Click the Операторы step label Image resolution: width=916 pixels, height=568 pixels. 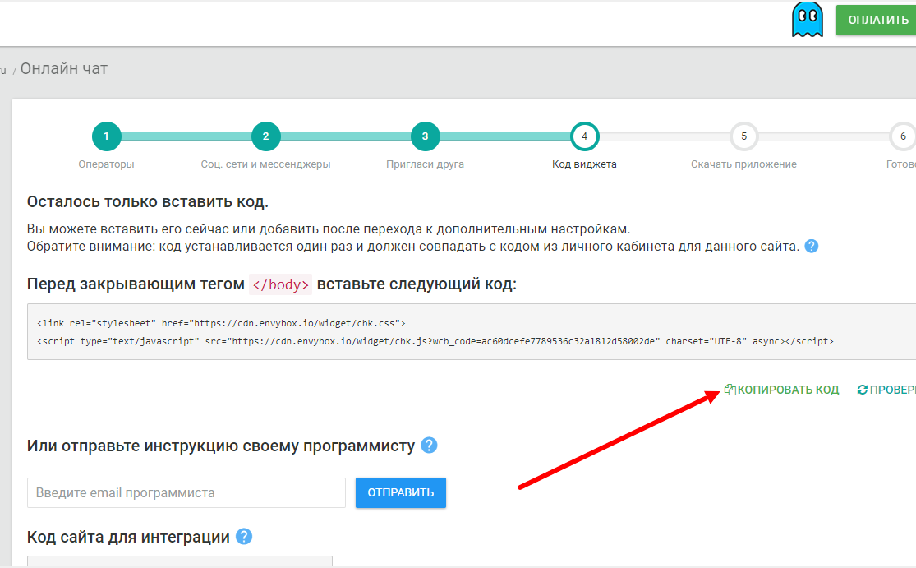tap(106, 164)
